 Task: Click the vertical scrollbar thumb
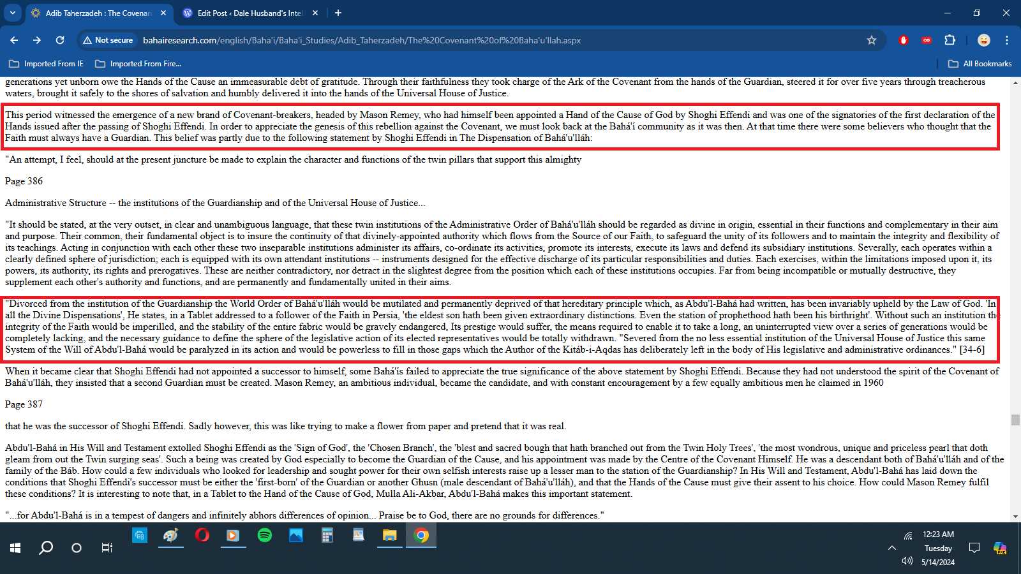(1015, 420)
